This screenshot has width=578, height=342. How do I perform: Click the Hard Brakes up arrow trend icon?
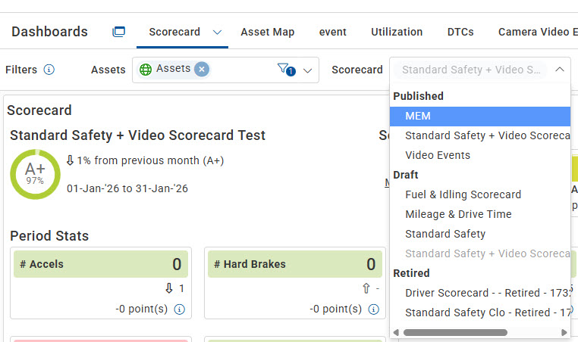click(x=366, y=288)
